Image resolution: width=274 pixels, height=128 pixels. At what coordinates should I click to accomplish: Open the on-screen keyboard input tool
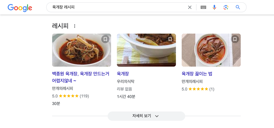pyautogui.click(x=203, y=7)
